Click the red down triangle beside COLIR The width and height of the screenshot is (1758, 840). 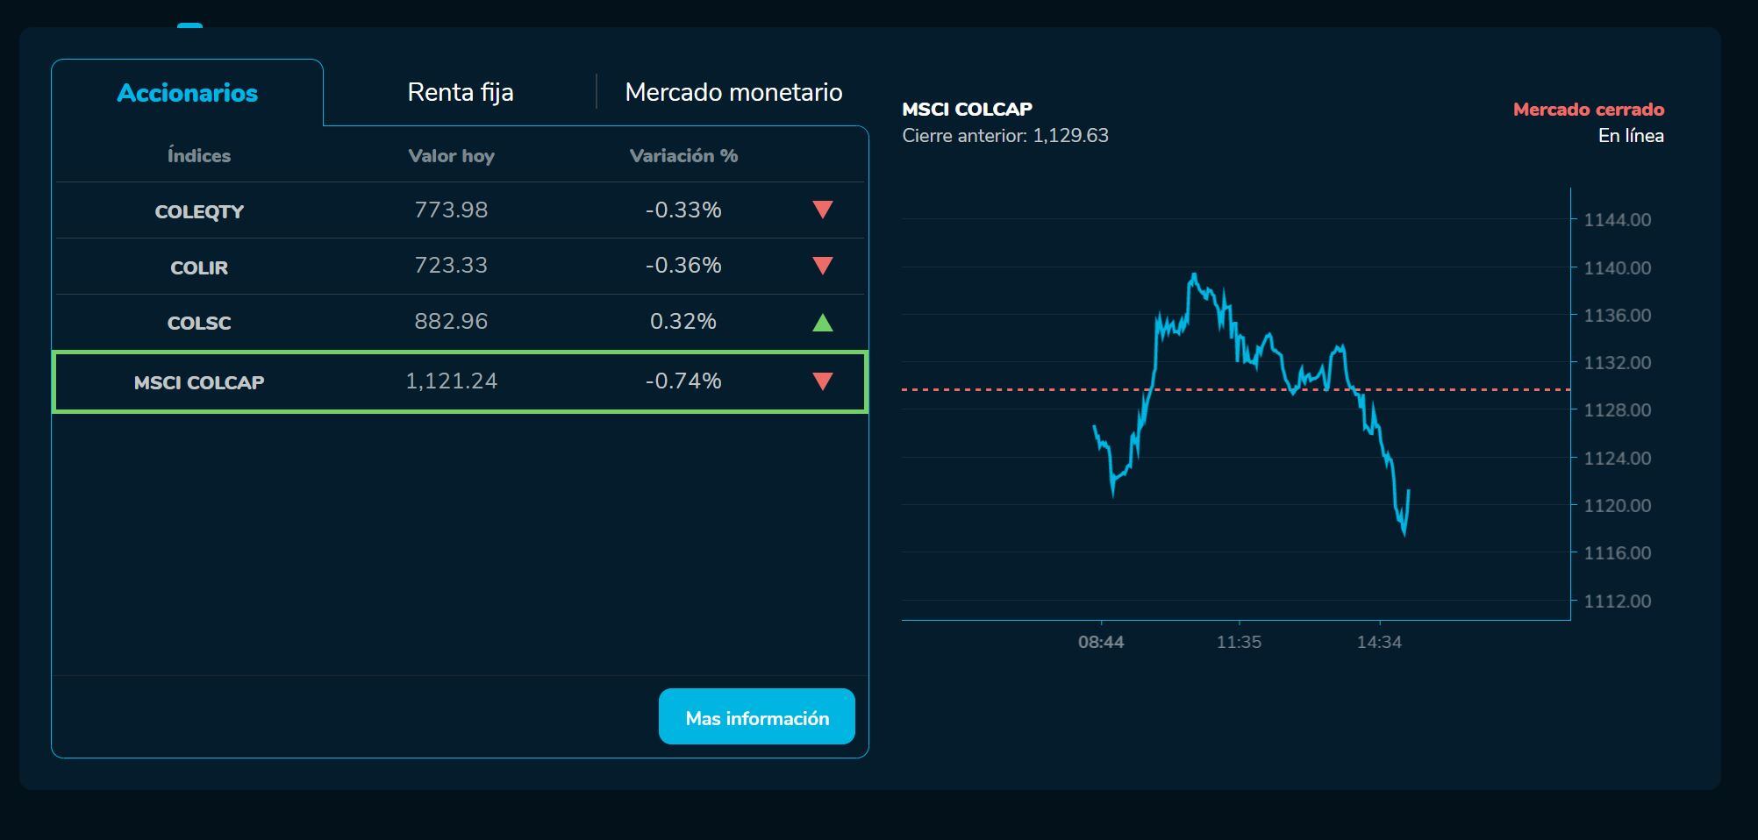point(822,266)
